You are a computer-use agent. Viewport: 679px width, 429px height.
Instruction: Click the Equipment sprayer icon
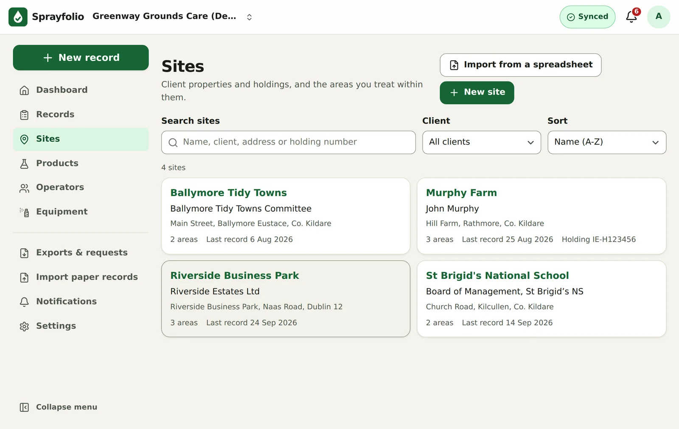24,212
